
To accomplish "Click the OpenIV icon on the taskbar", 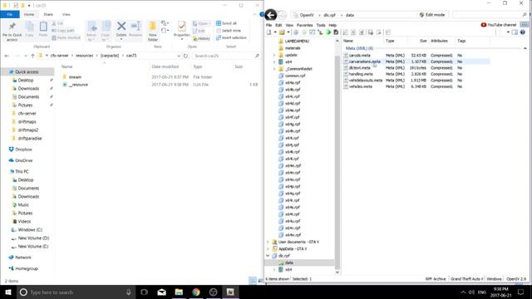I will pyautogui.click(x=230, y=292).
